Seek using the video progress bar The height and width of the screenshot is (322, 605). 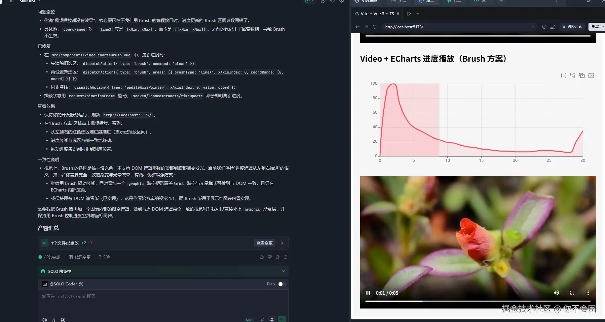478,301
